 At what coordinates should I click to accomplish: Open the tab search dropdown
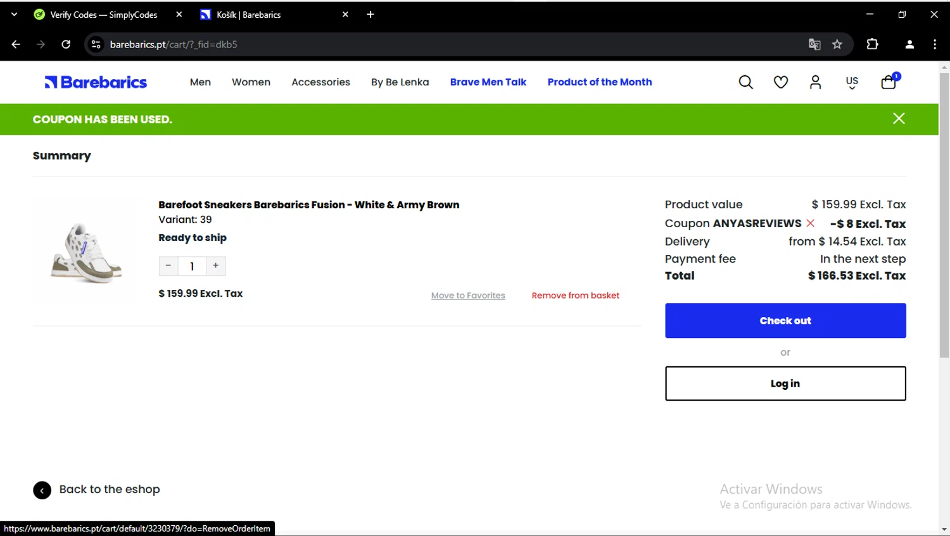[x=14, y=14]
